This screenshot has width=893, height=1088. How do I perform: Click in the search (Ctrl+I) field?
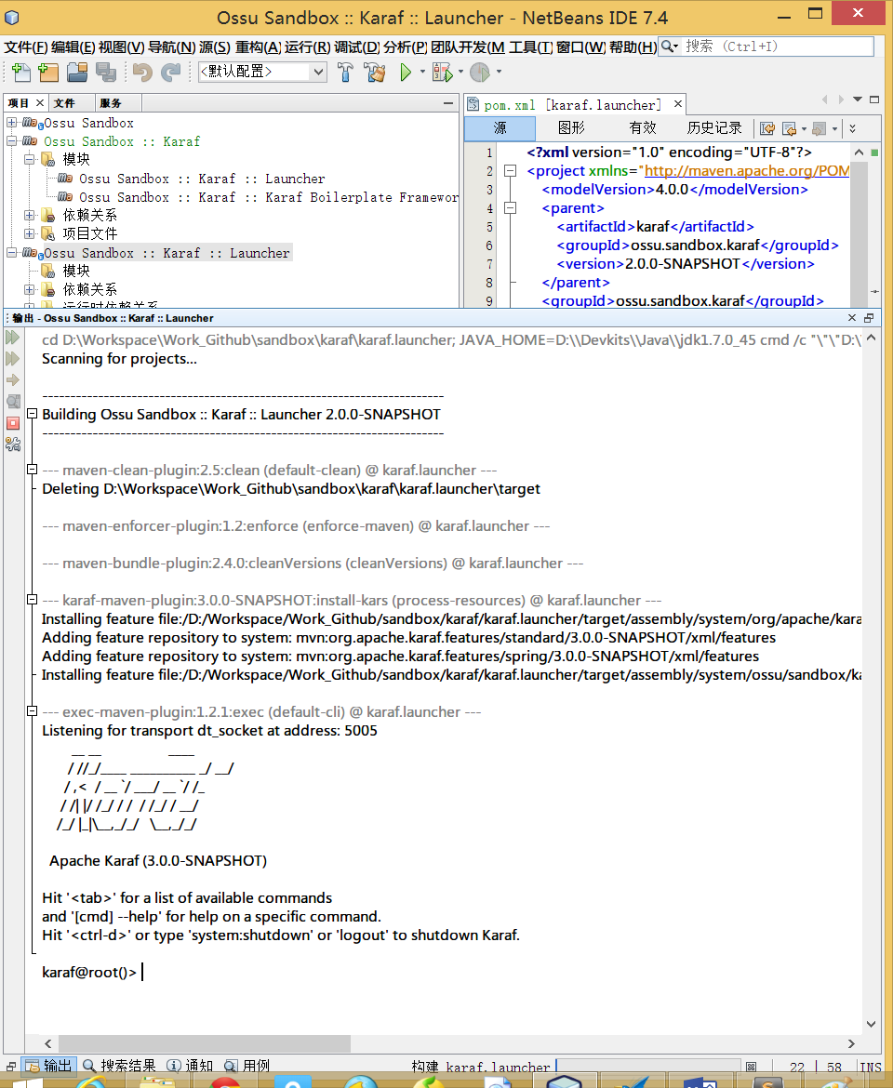pyautogui.click(x=777, y=46)
